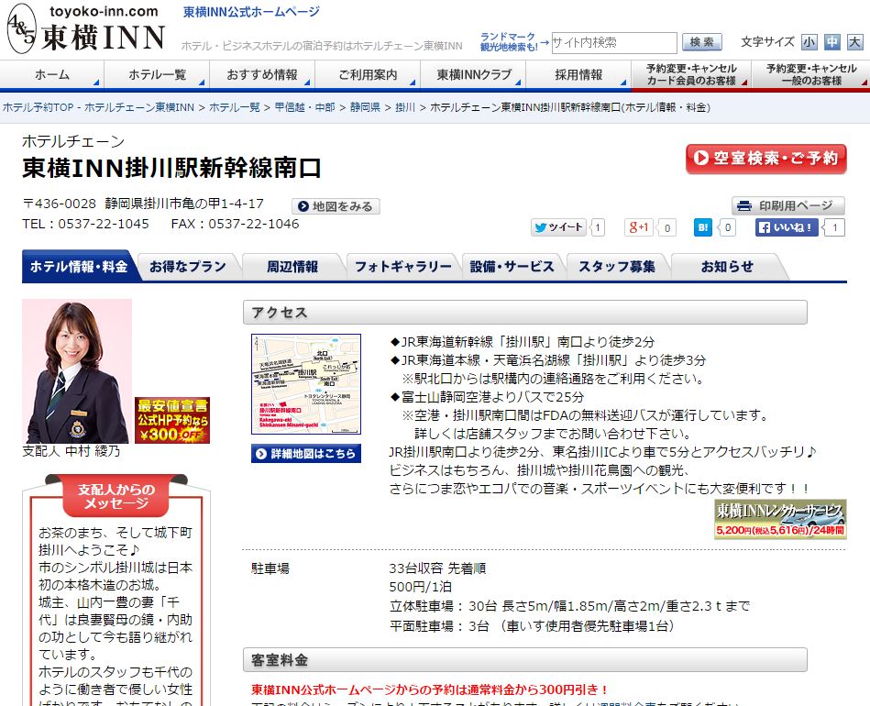Click the 最安値宣言 ¥300 OFF banner
The width and height of the screenshot is (870, 706).
pyautogui.click(x=172, y=420)
